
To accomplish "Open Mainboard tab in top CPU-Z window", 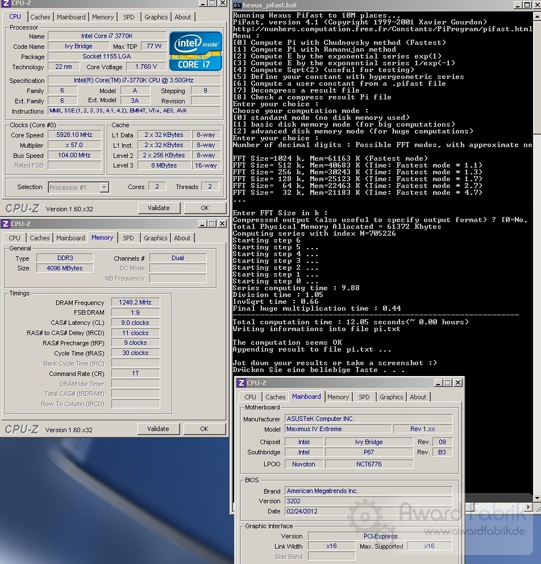I will point(71,17).
